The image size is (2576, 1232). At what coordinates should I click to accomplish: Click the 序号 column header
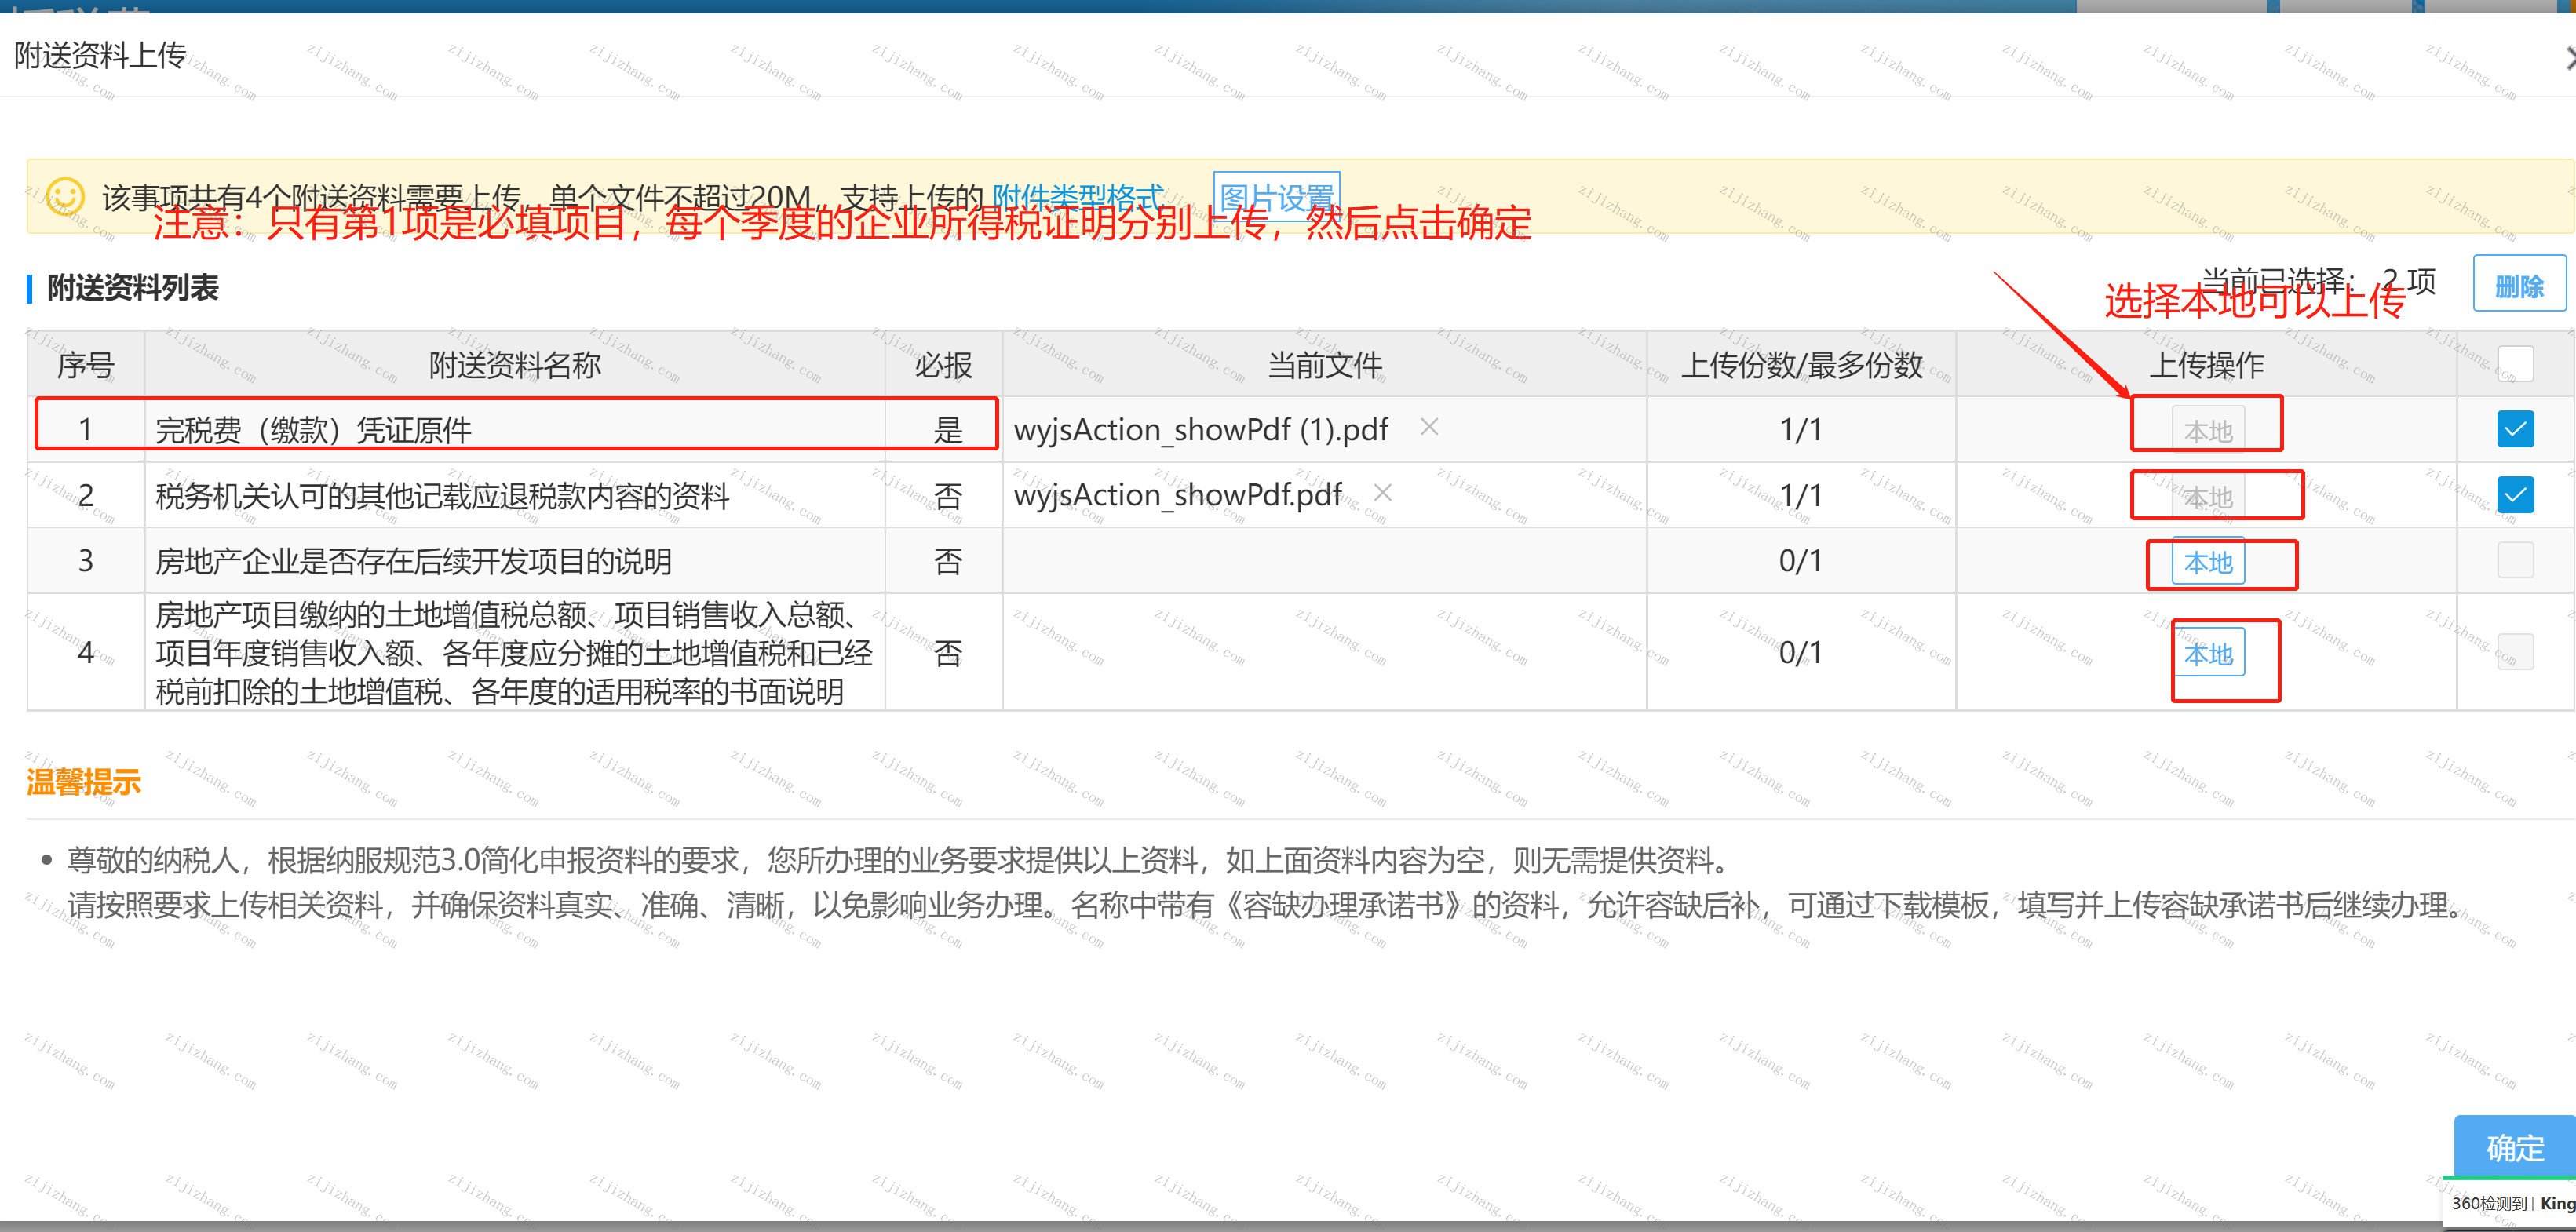point(85,365)
